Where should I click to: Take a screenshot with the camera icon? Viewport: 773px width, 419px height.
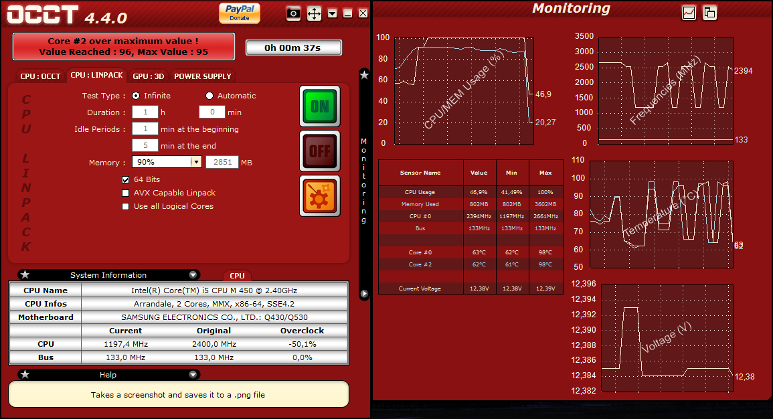(x=293, y=13)
